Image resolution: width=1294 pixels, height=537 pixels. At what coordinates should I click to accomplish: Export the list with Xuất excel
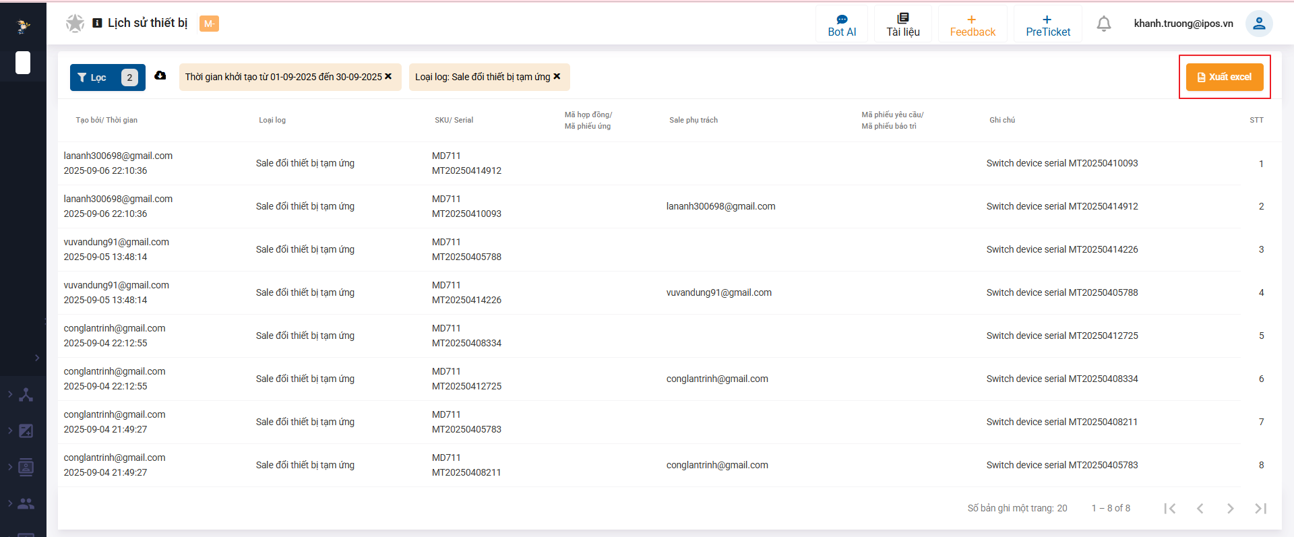click(x=1225, y=77)
